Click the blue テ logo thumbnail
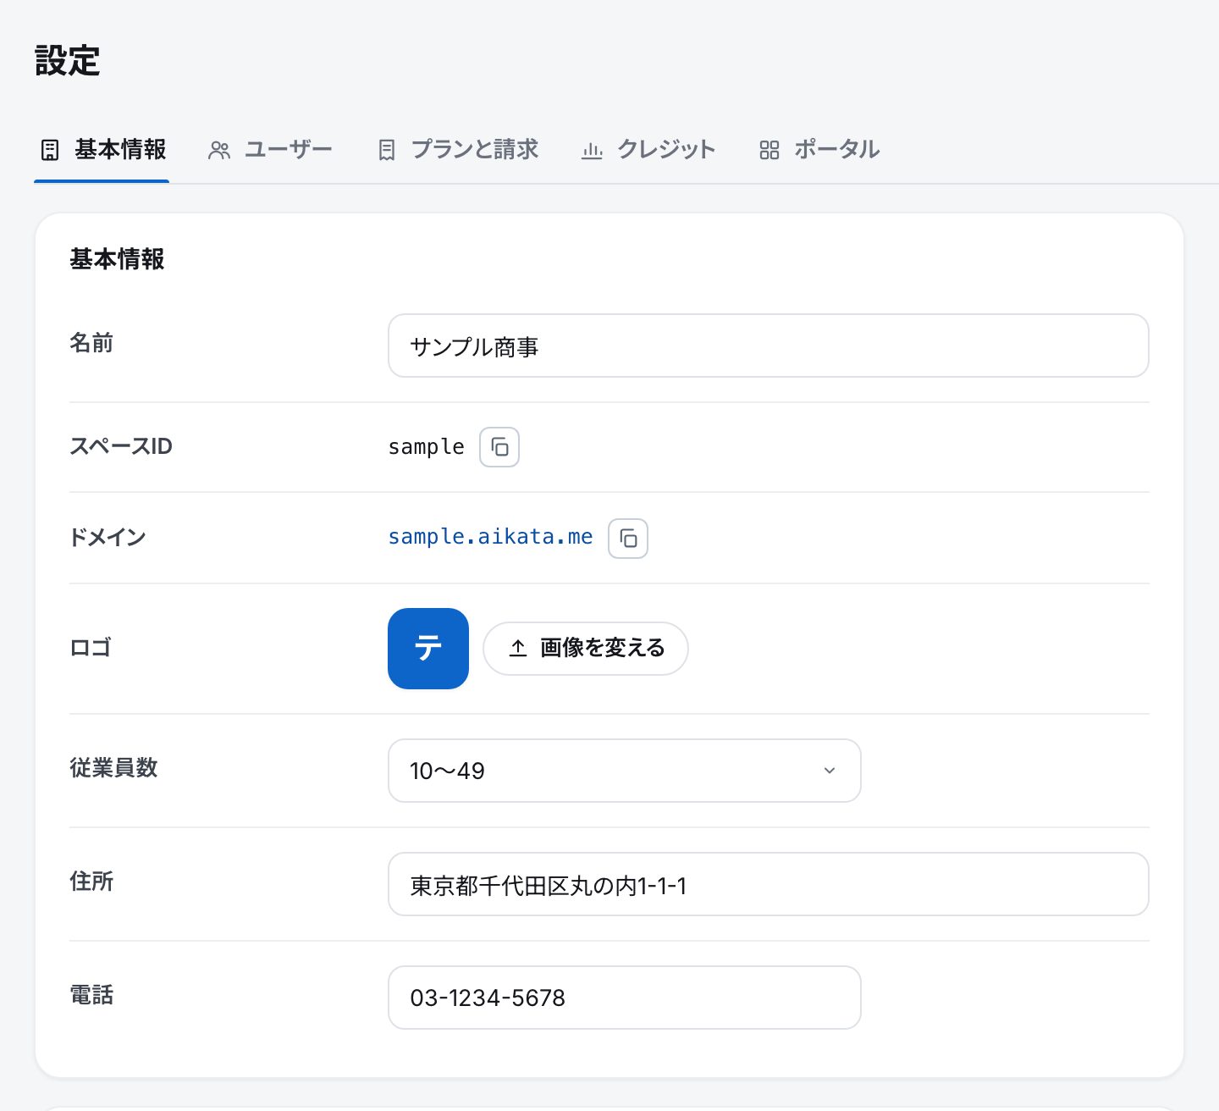The image size is (1219, 1111). coord(428,649)
